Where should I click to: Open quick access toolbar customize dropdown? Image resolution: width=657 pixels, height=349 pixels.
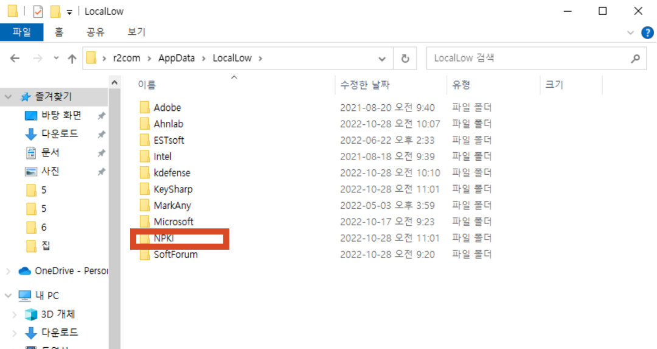(x=69, y=12)
